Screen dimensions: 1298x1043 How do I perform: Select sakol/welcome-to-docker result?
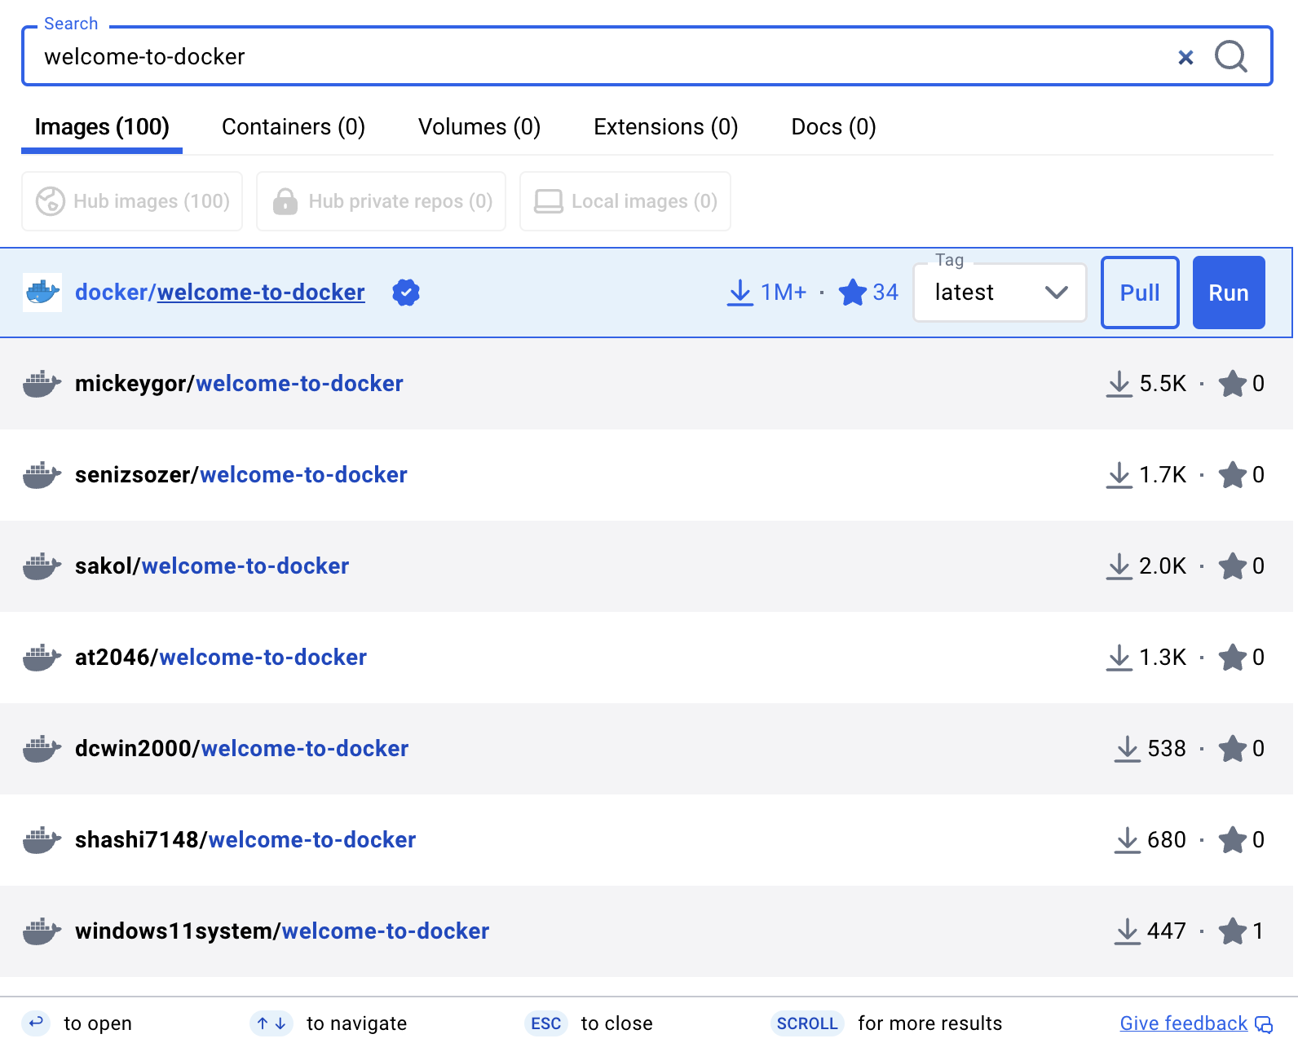647,566
